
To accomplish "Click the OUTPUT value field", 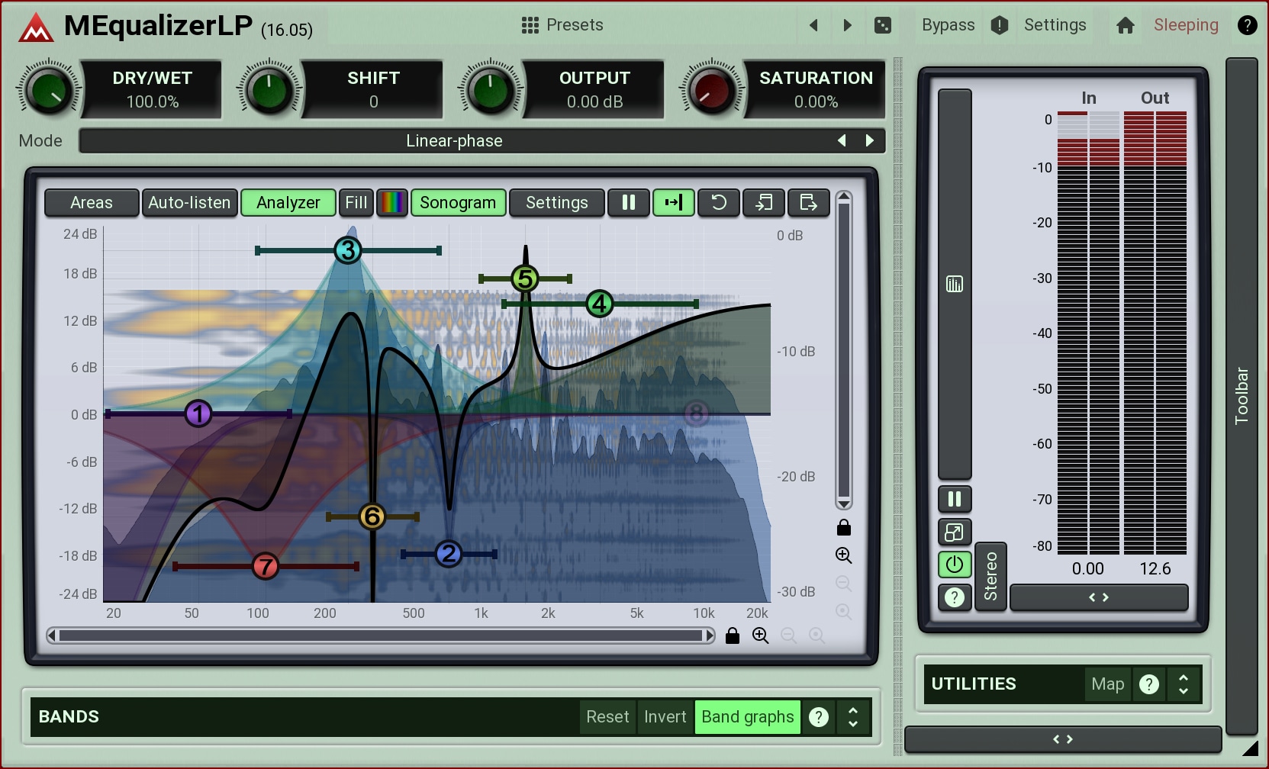I will point(595,101).
